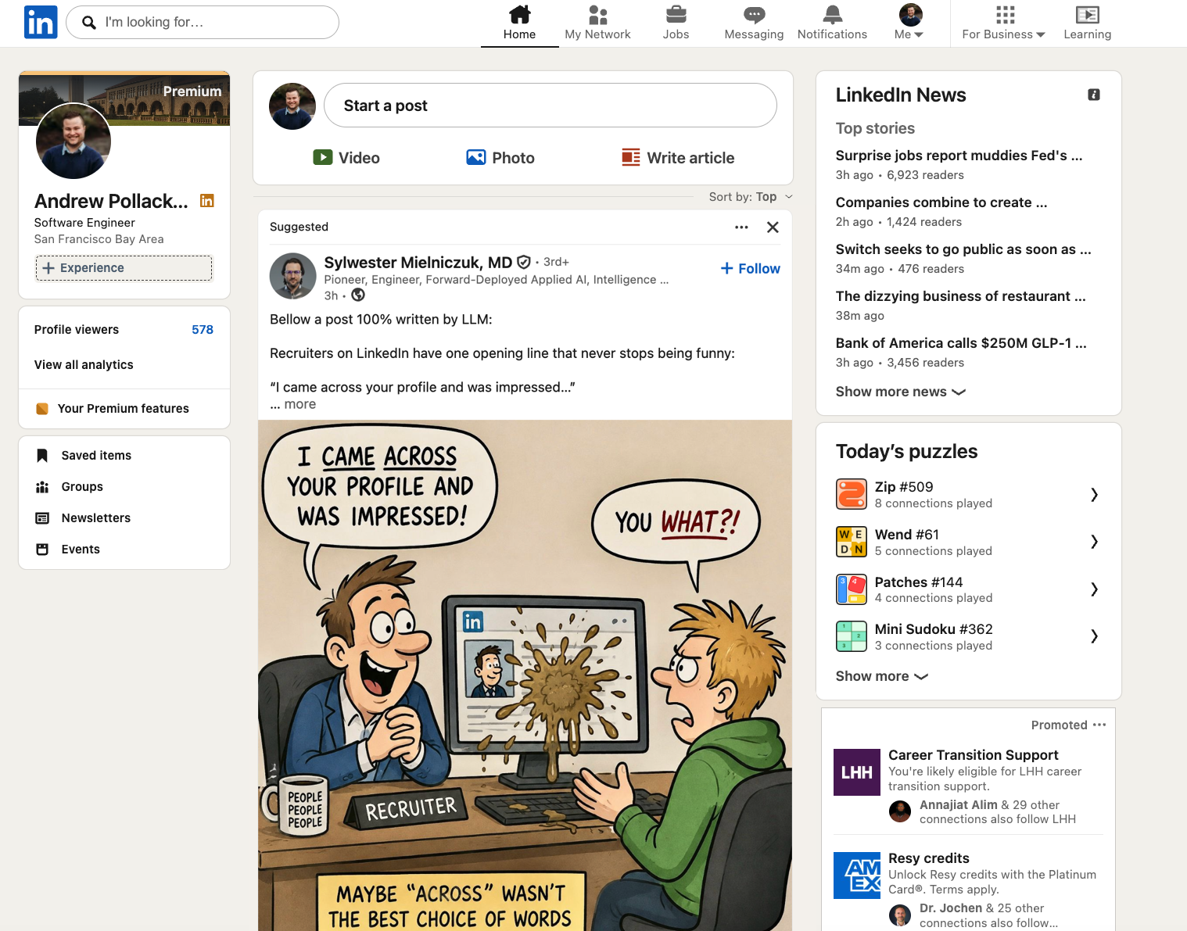Click the LinkedIn News info icon
Image resolution: width=1187 pixels, height=931 pixels.
click(1094, 95)
